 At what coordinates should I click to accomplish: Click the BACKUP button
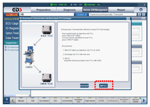point(84,86)
